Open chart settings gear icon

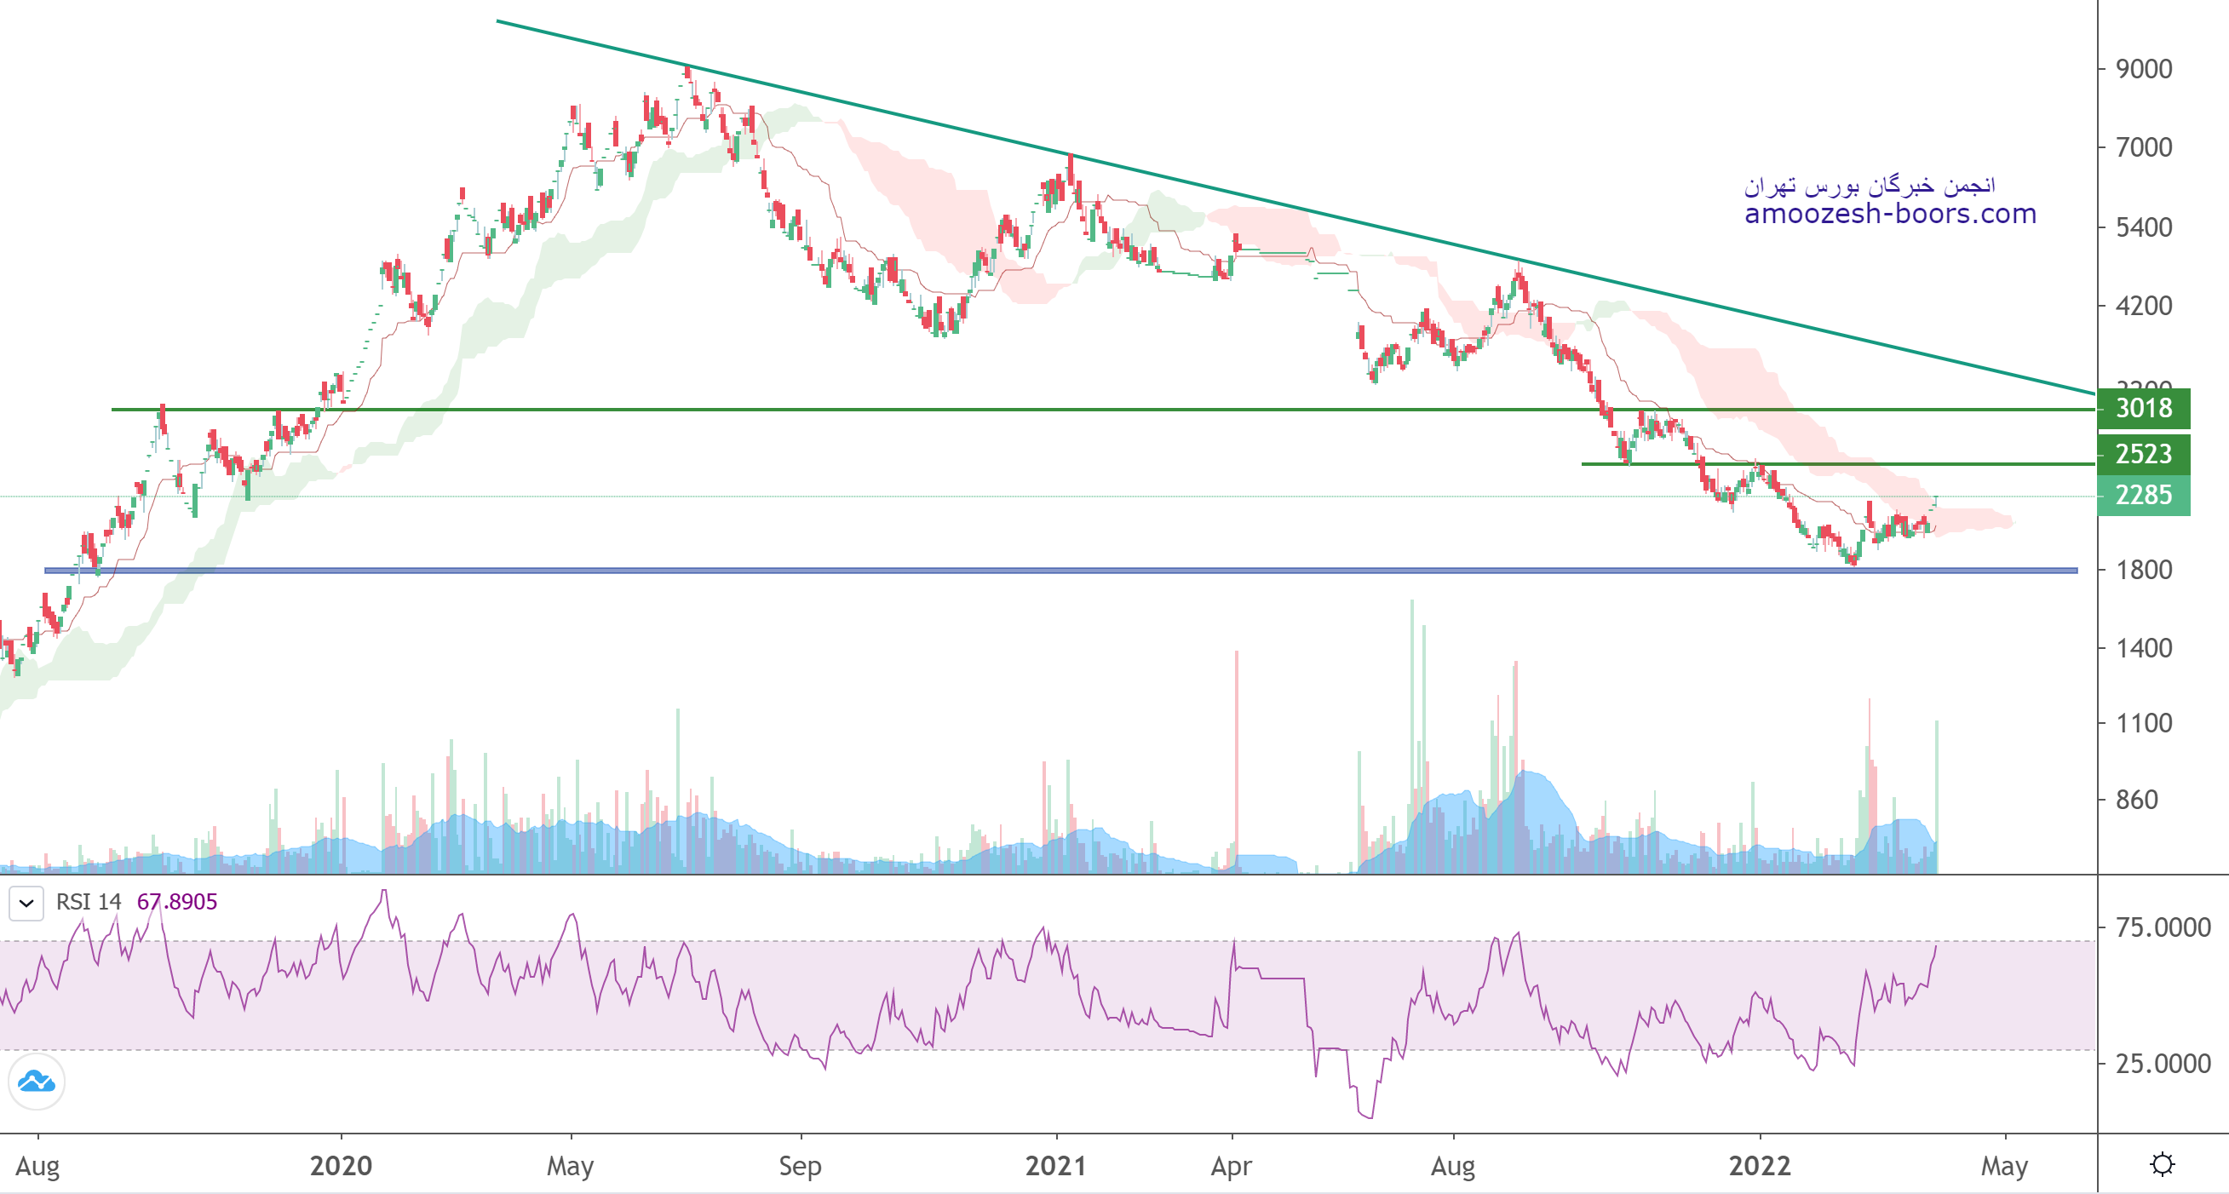pyautogui.click(x=2162, y=1163)
